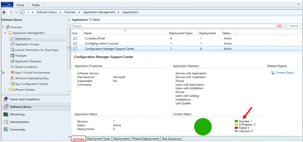Click the Software Library workspace icon

6,107
